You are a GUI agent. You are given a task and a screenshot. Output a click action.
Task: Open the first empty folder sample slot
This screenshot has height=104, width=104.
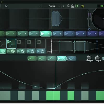pos(21,44)
